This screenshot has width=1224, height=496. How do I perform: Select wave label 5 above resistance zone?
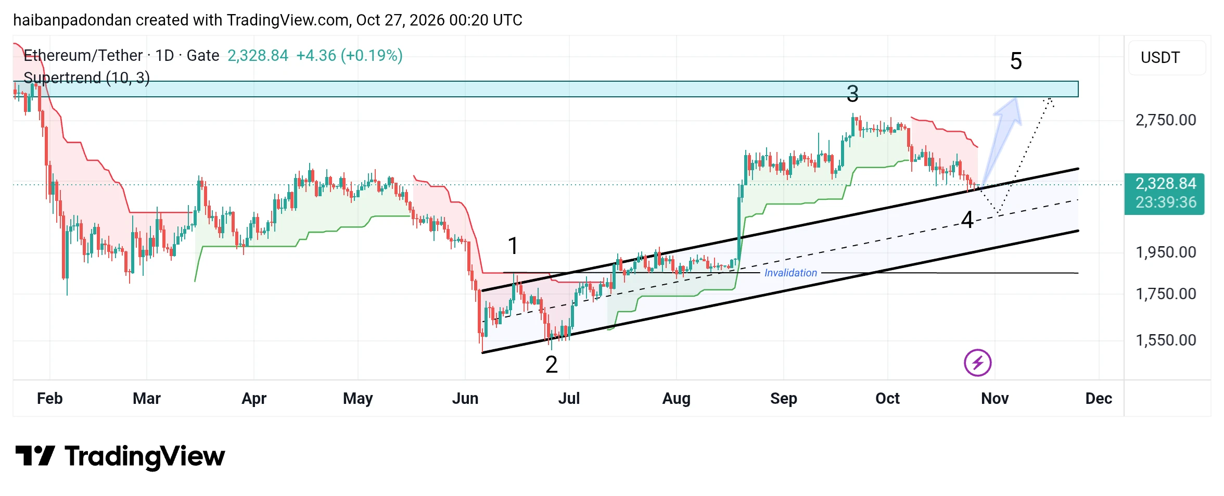(x=1016, y=61)
